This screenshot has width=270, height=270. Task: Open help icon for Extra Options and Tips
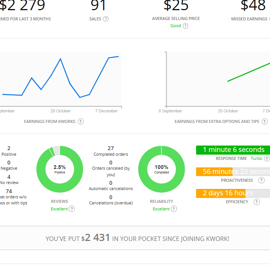[265, 121]
